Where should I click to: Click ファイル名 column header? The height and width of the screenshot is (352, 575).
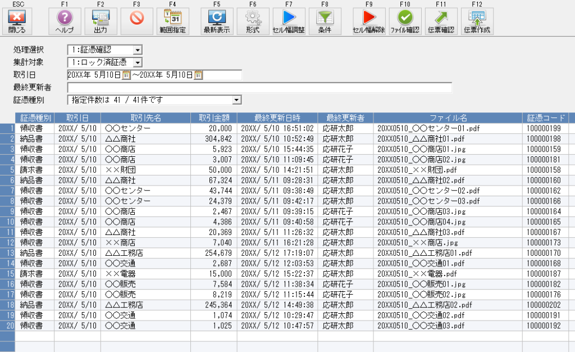[448, 118]
